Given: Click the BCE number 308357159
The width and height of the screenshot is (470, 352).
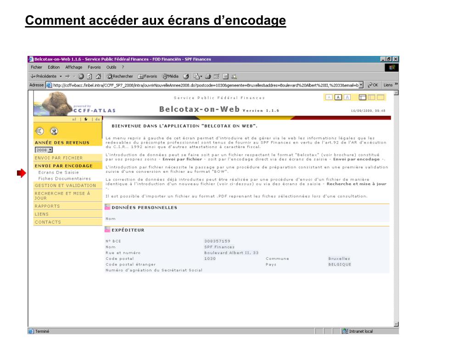Looking at the screenshot, I should coord(217,241).
